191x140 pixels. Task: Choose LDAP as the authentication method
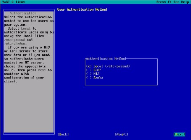[94, 70]
